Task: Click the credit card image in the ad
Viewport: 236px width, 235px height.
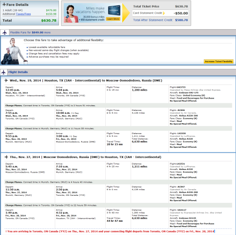Action: point(114,10)
